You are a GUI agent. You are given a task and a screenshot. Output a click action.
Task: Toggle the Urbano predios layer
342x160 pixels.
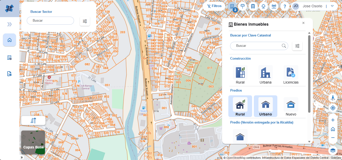(265, 106)
